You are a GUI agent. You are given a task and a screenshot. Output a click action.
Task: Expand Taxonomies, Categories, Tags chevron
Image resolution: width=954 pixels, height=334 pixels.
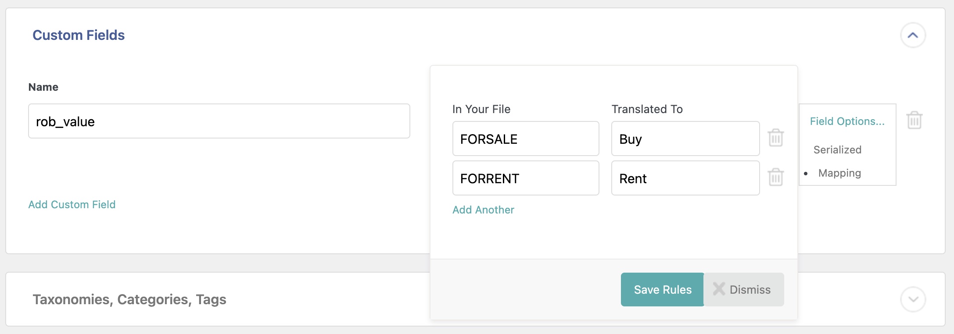[913, 299]
